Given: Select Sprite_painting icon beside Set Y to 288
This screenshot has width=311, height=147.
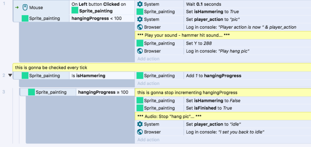Looking at the screenshot, I should click(x=140, y=43).
